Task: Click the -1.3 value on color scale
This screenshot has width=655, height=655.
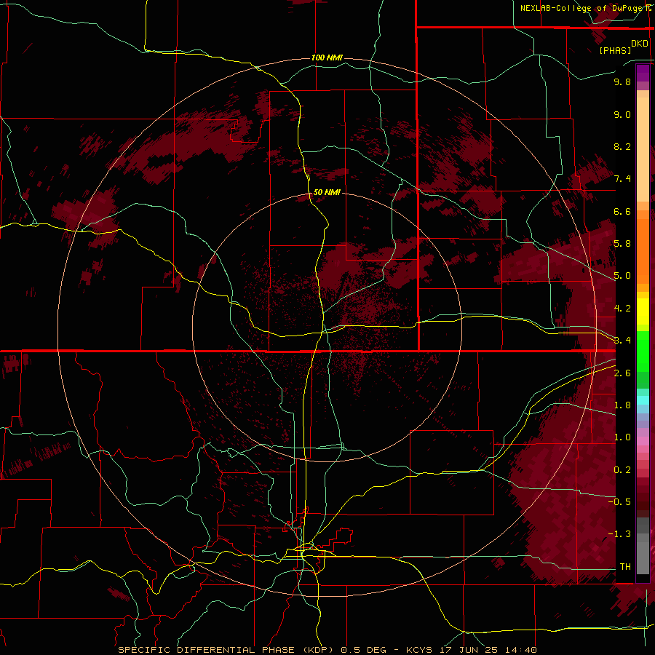Action: (619, 534)
